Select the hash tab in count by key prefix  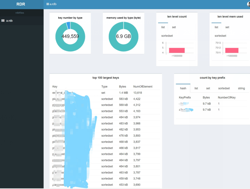pyautogui.click(x=183, y=88)
